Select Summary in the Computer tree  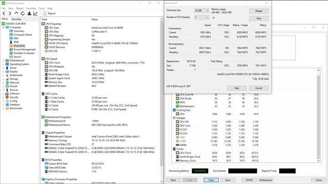pos(19,31)
